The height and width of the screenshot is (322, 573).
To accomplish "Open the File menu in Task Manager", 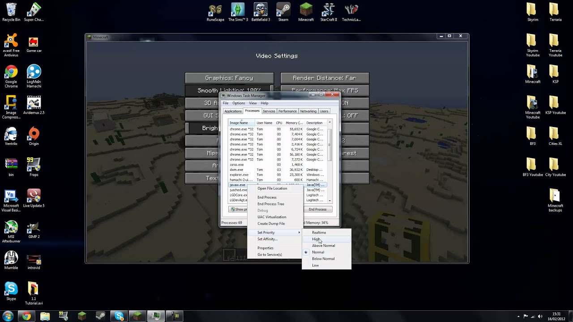I will click(x=226, y=103).
